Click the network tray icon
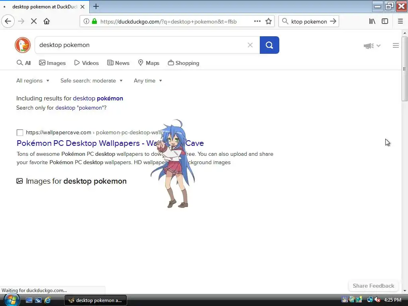This screenshot has height=306, width=408. coord(370,300)
